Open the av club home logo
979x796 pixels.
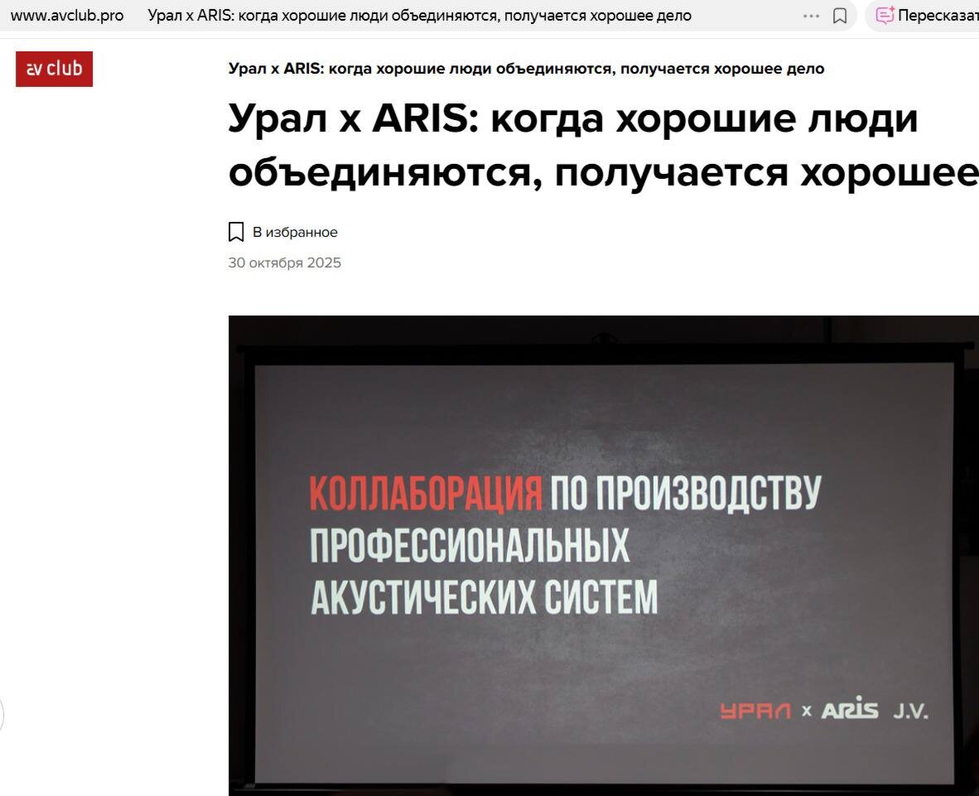coord(55,69)
